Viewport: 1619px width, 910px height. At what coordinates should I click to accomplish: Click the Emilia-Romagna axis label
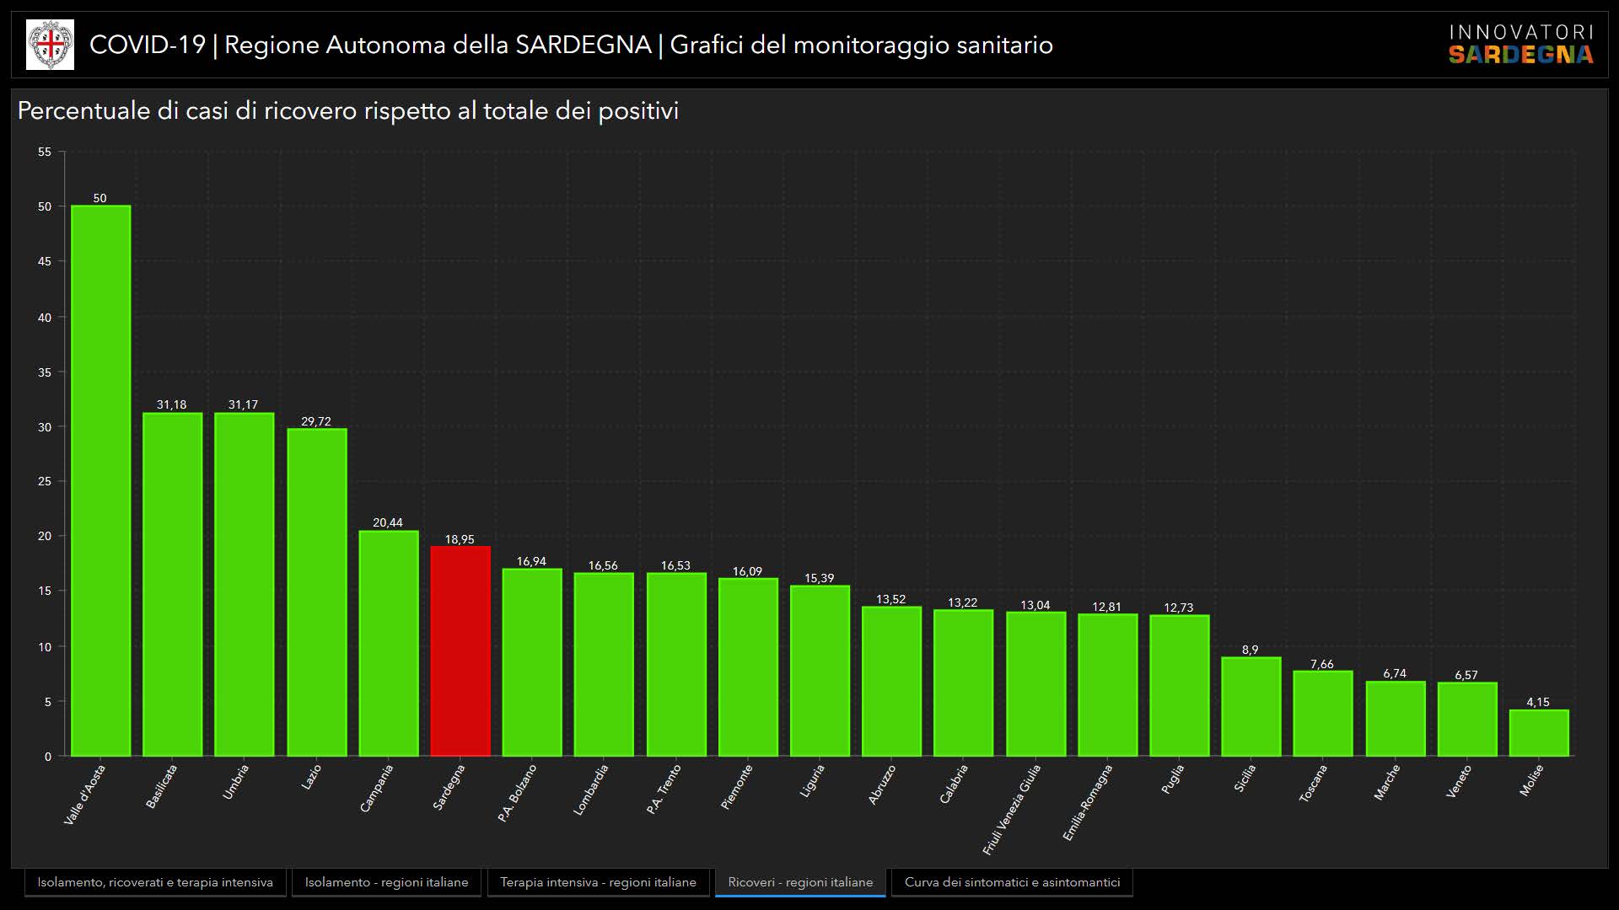1088,802
